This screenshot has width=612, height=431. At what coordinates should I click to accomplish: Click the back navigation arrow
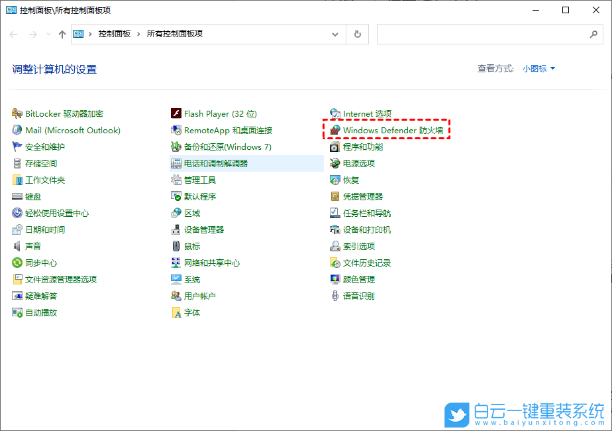click(13, 34)
